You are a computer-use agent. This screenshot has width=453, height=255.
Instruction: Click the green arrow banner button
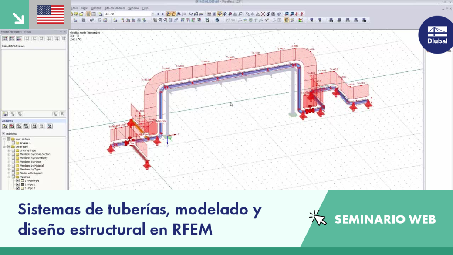point(14,14)
